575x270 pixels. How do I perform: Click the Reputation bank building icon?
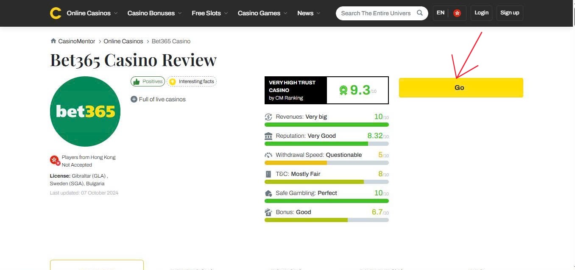click(x=268, y=136)
